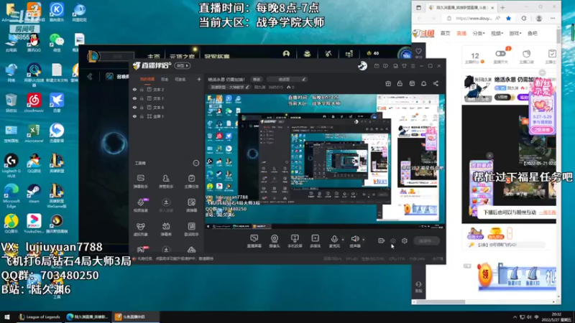Image resolution: width=575 pixels, height=323 pixels.
Task: Switch to 直播 on Douyu navigation
Action: coord(461,33)
